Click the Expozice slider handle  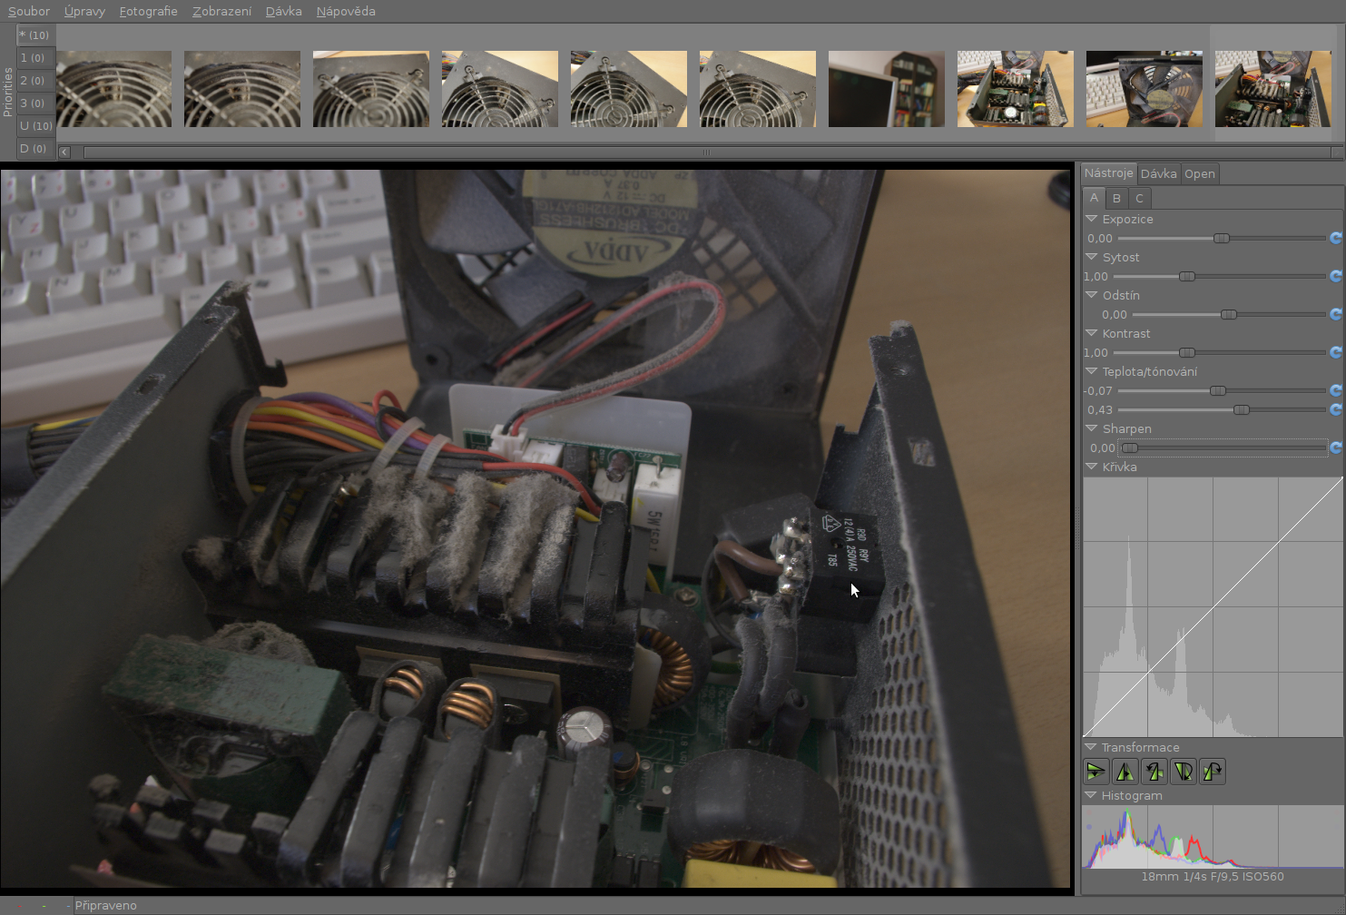coord(1222,238)
